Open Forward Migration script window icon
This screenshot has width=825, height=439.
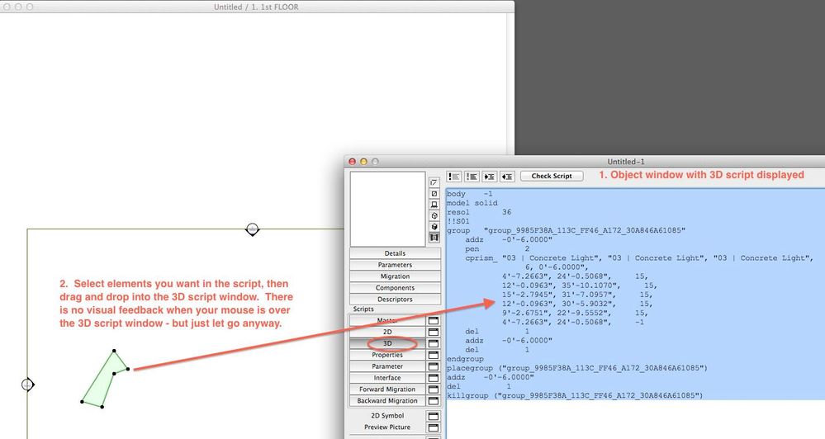(x=433, y=389)
